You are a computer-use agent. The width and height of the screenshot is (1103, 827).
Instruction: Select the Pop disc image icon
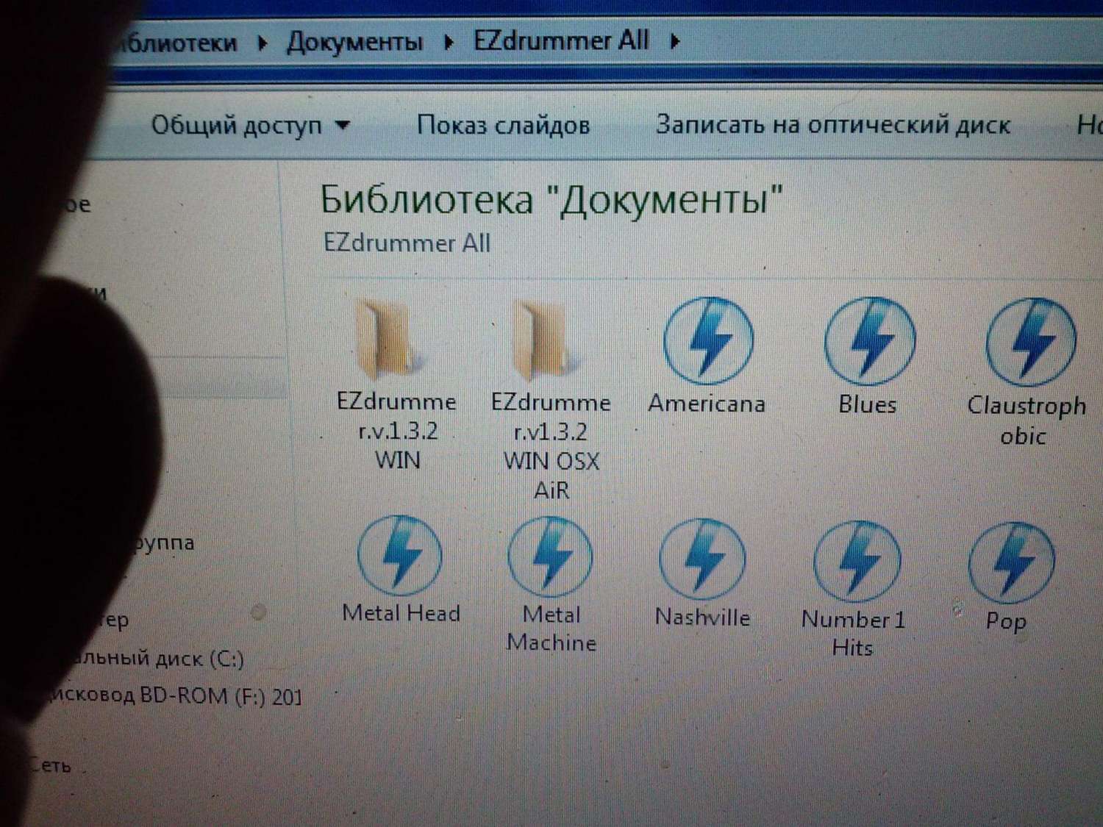(x=1012, y=564)
